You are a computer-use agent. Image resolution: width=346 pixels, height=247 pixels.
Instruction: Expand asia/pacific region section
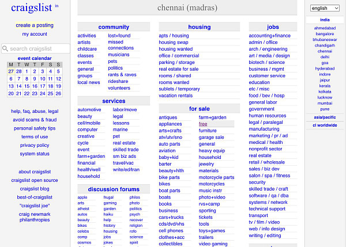pyautogui.click(x=325, y=117)
